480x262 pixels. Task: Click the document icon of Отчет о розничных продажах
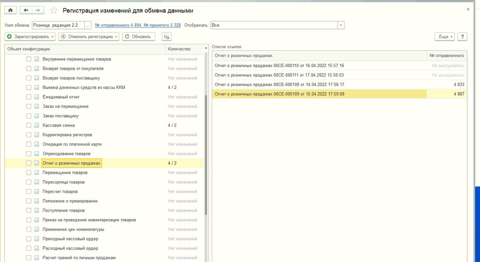[37, 163]
